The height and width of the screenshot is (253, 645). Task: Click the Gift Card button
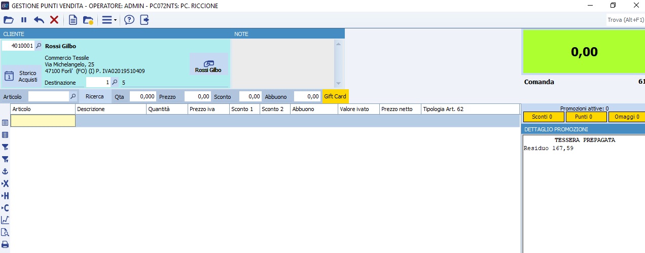[335, 96]
